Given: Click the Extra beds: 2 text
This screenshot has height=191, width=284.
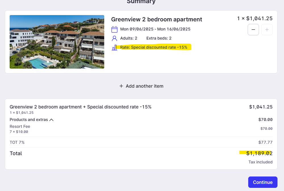Looking at the screenshot, I should [x=159, y=38].
